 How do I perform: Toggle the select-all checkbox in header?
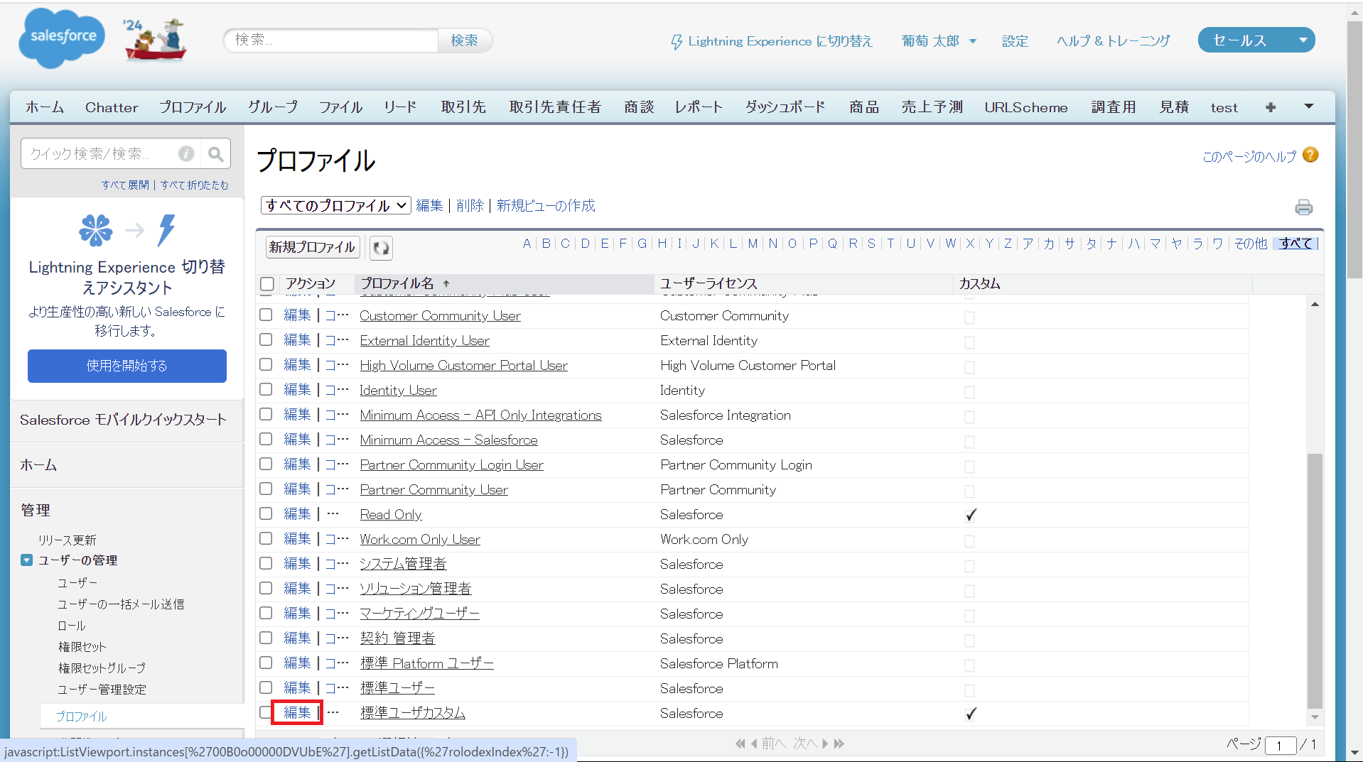[x=267, y=283]
